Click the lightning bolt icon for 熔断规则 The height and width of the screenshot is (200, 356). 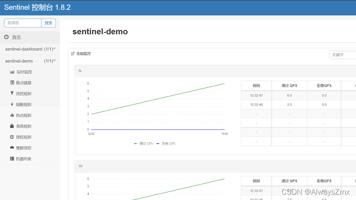point(12,104)
